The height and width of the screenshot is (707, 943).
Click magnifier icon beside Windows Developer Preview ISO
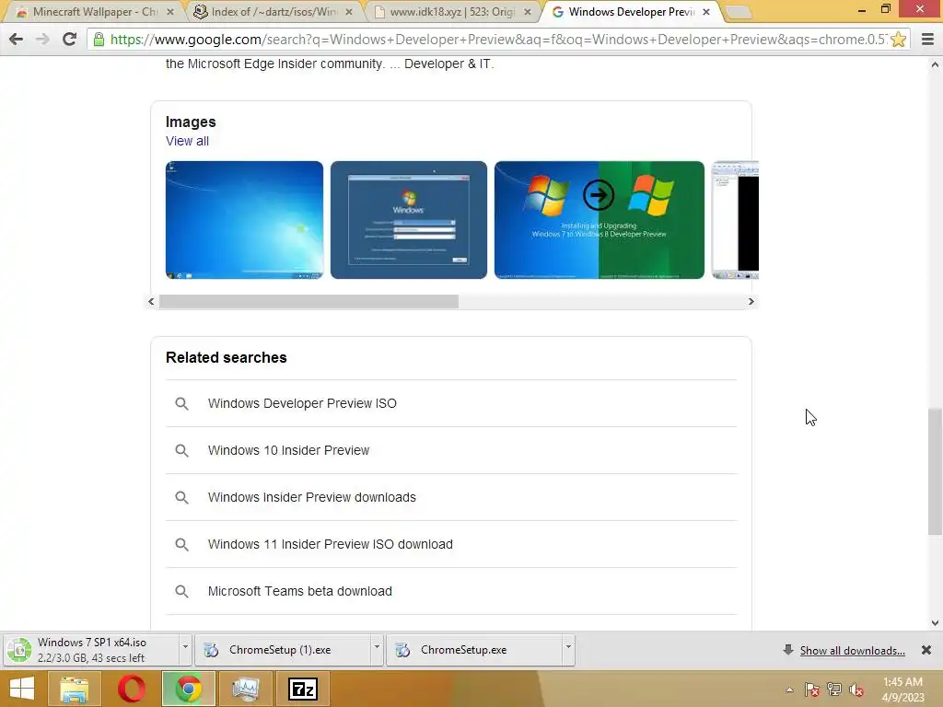click(181, 403)
